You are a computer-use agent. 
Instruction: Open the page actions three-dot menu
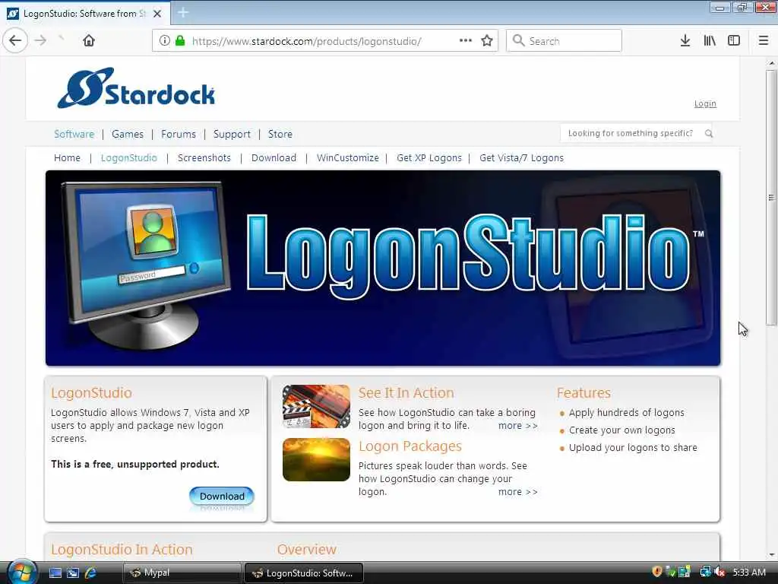pyautogui.click(x=466, y=40)
